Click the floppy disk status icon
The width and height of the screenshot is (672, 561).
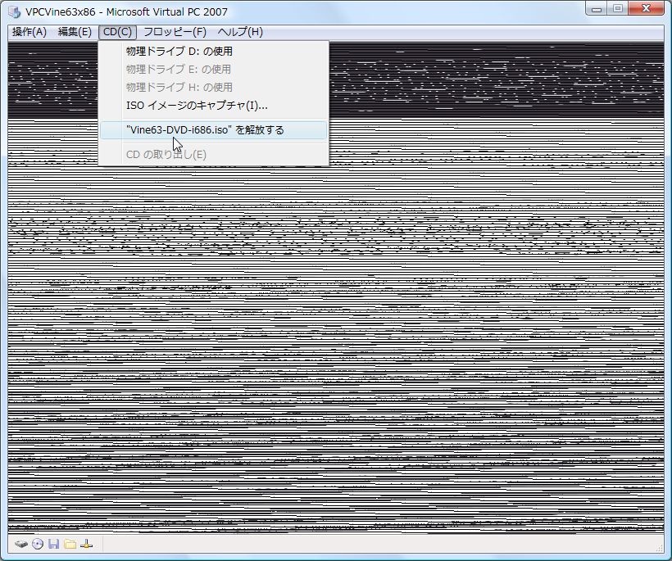(53, 545)
